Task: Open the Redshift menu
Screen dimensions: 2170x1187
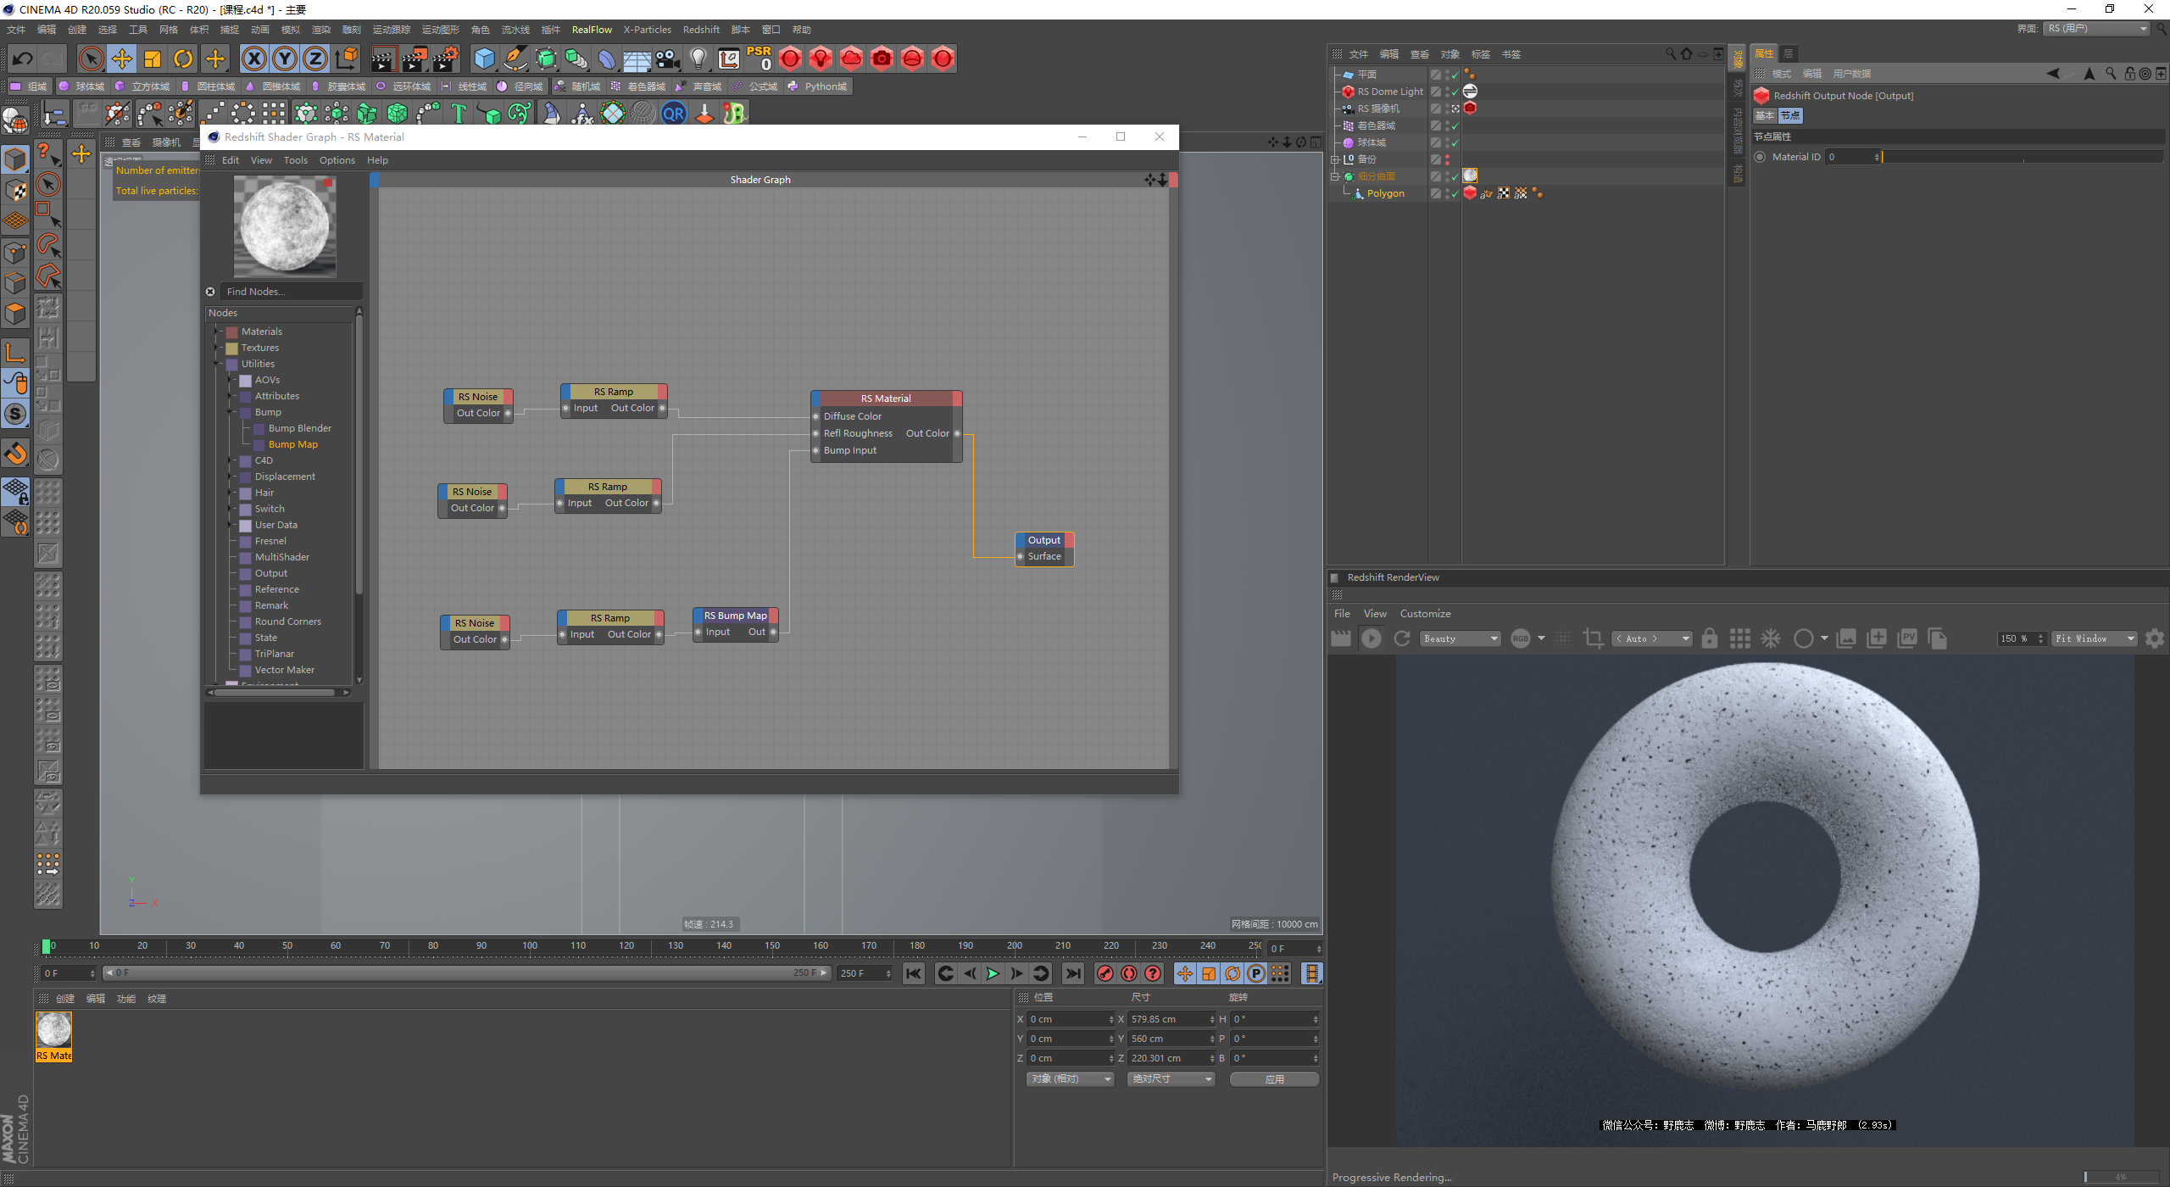Action: (x=700, y=30)
